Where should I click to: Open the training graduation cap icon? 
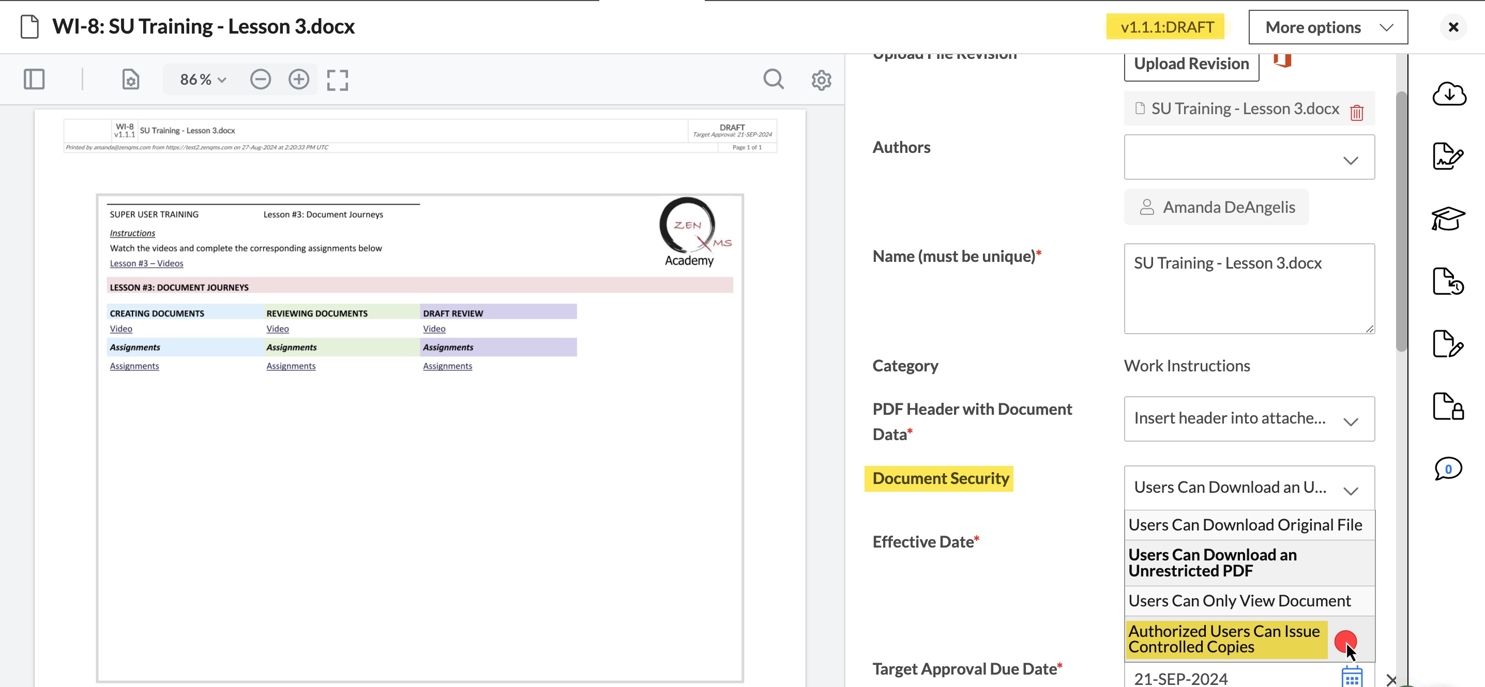point(1448,219)
